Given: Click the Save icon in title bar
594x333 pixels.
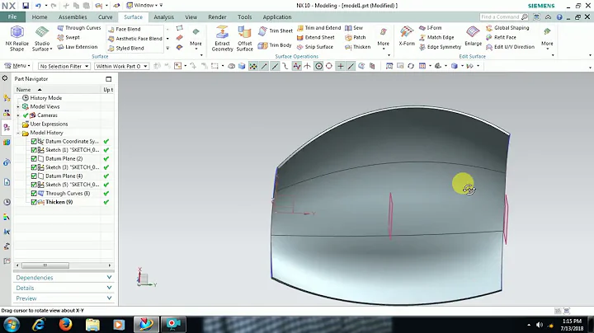Looking at the screenshot, I should pos(26,6).
